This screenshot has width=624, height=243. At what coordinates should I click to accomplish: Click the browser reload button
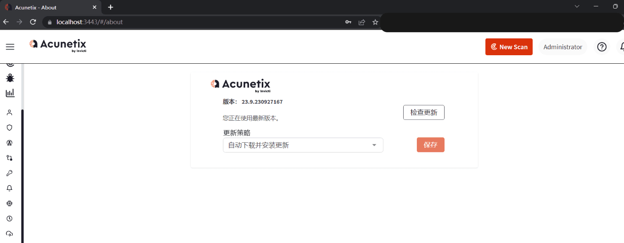pyautogui.click(x=33, y=22)
